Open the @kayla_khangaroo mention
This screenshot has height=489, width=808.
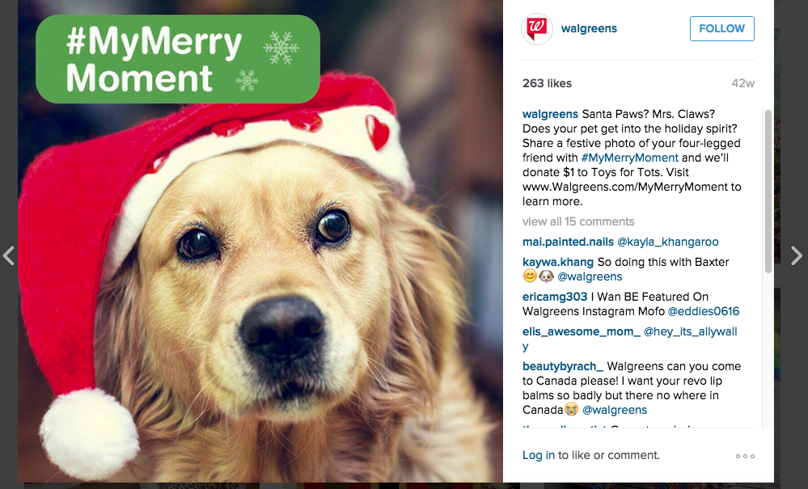(668, 242)
